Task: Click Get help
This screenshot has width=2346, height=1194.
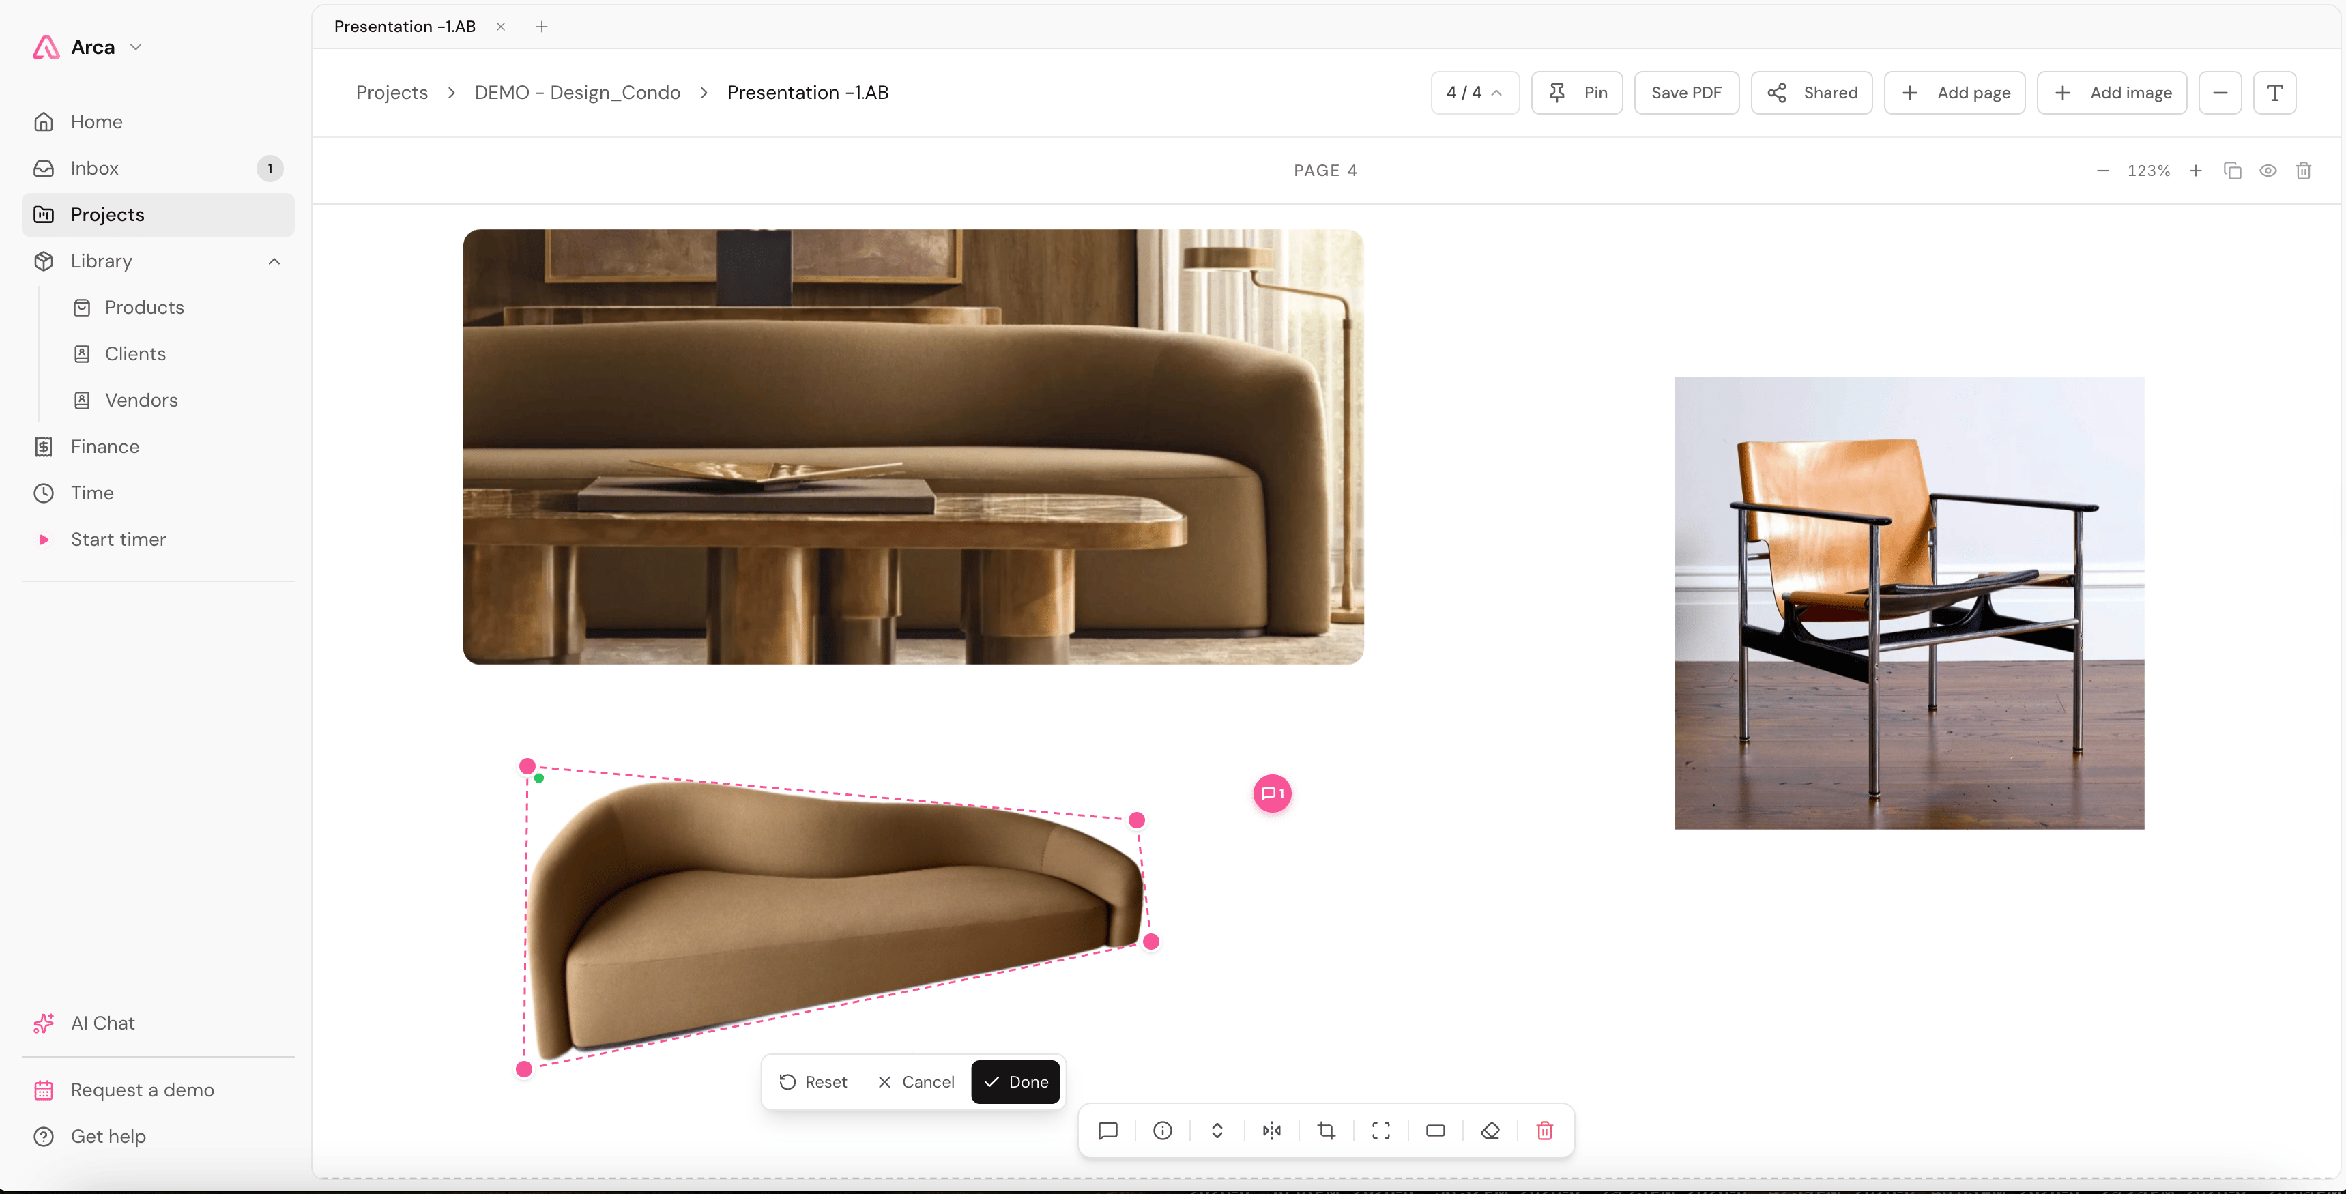Action: tap(158, 1137)
